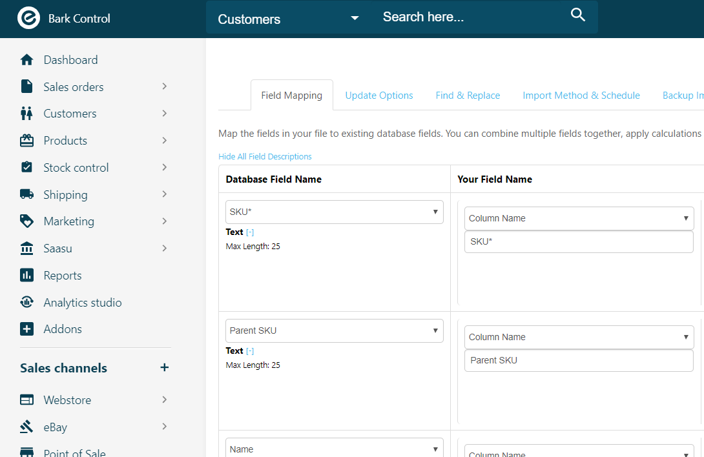Select the eBay gavel icon
The width and height of the screenshot is (704, 457).
pyautogui.click(x=27, y=427)
